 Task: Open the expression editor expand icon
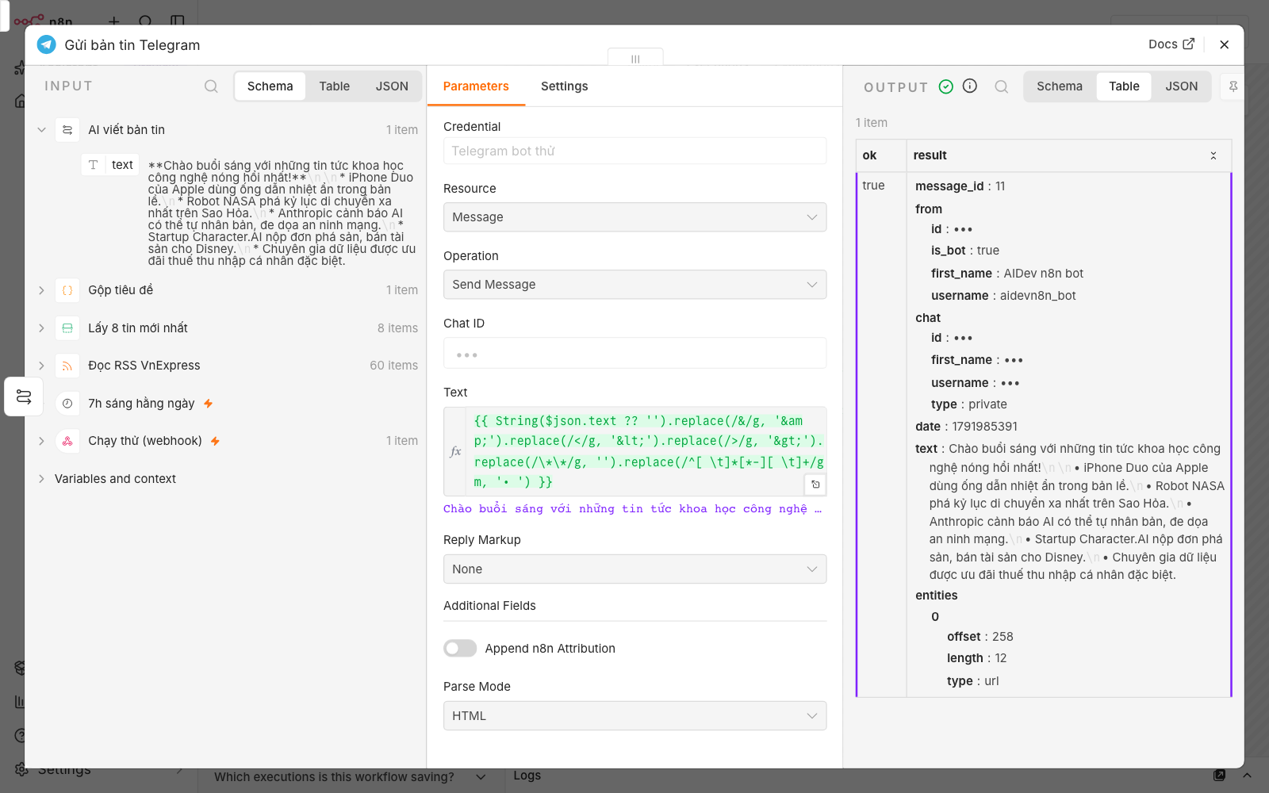point(815,484)
